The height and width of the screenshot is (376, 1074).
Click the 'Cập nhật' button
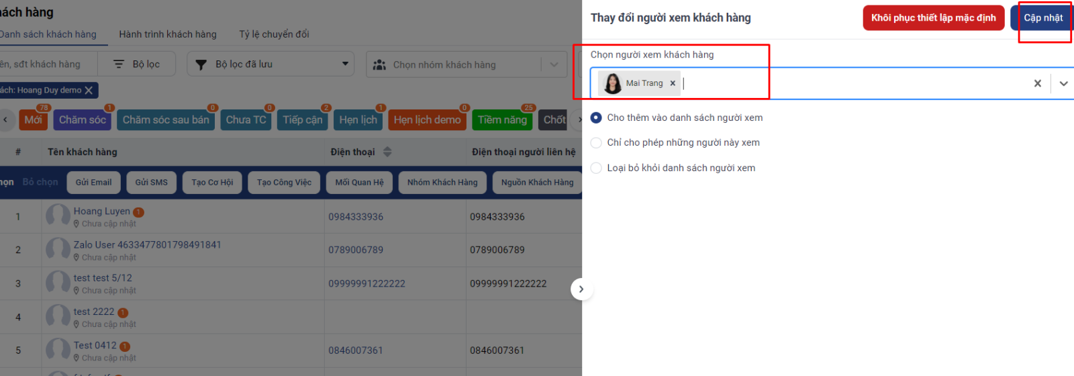pyautogui.click(x=1042, y=18)
